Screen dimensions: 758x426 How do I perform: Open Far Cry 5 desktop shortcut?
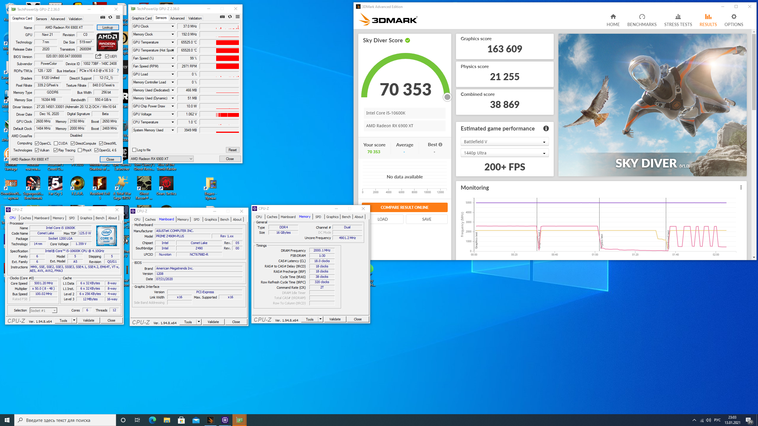pyautogui.click(x=55, y=186)
